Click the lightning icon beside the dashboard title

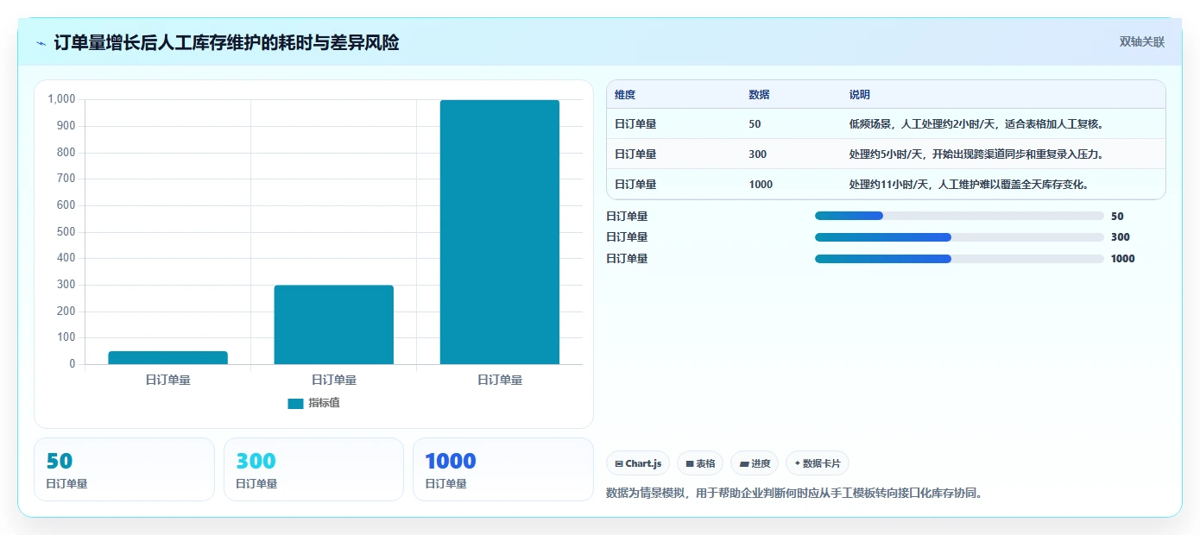click(x=41, y=42)
